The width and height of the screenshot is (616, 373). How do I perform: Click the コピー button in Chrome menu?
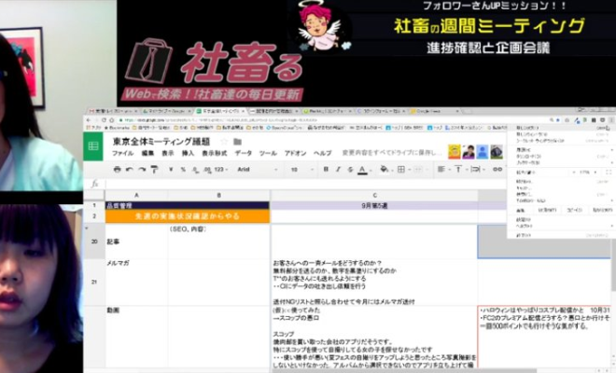(x=572, y=210)
